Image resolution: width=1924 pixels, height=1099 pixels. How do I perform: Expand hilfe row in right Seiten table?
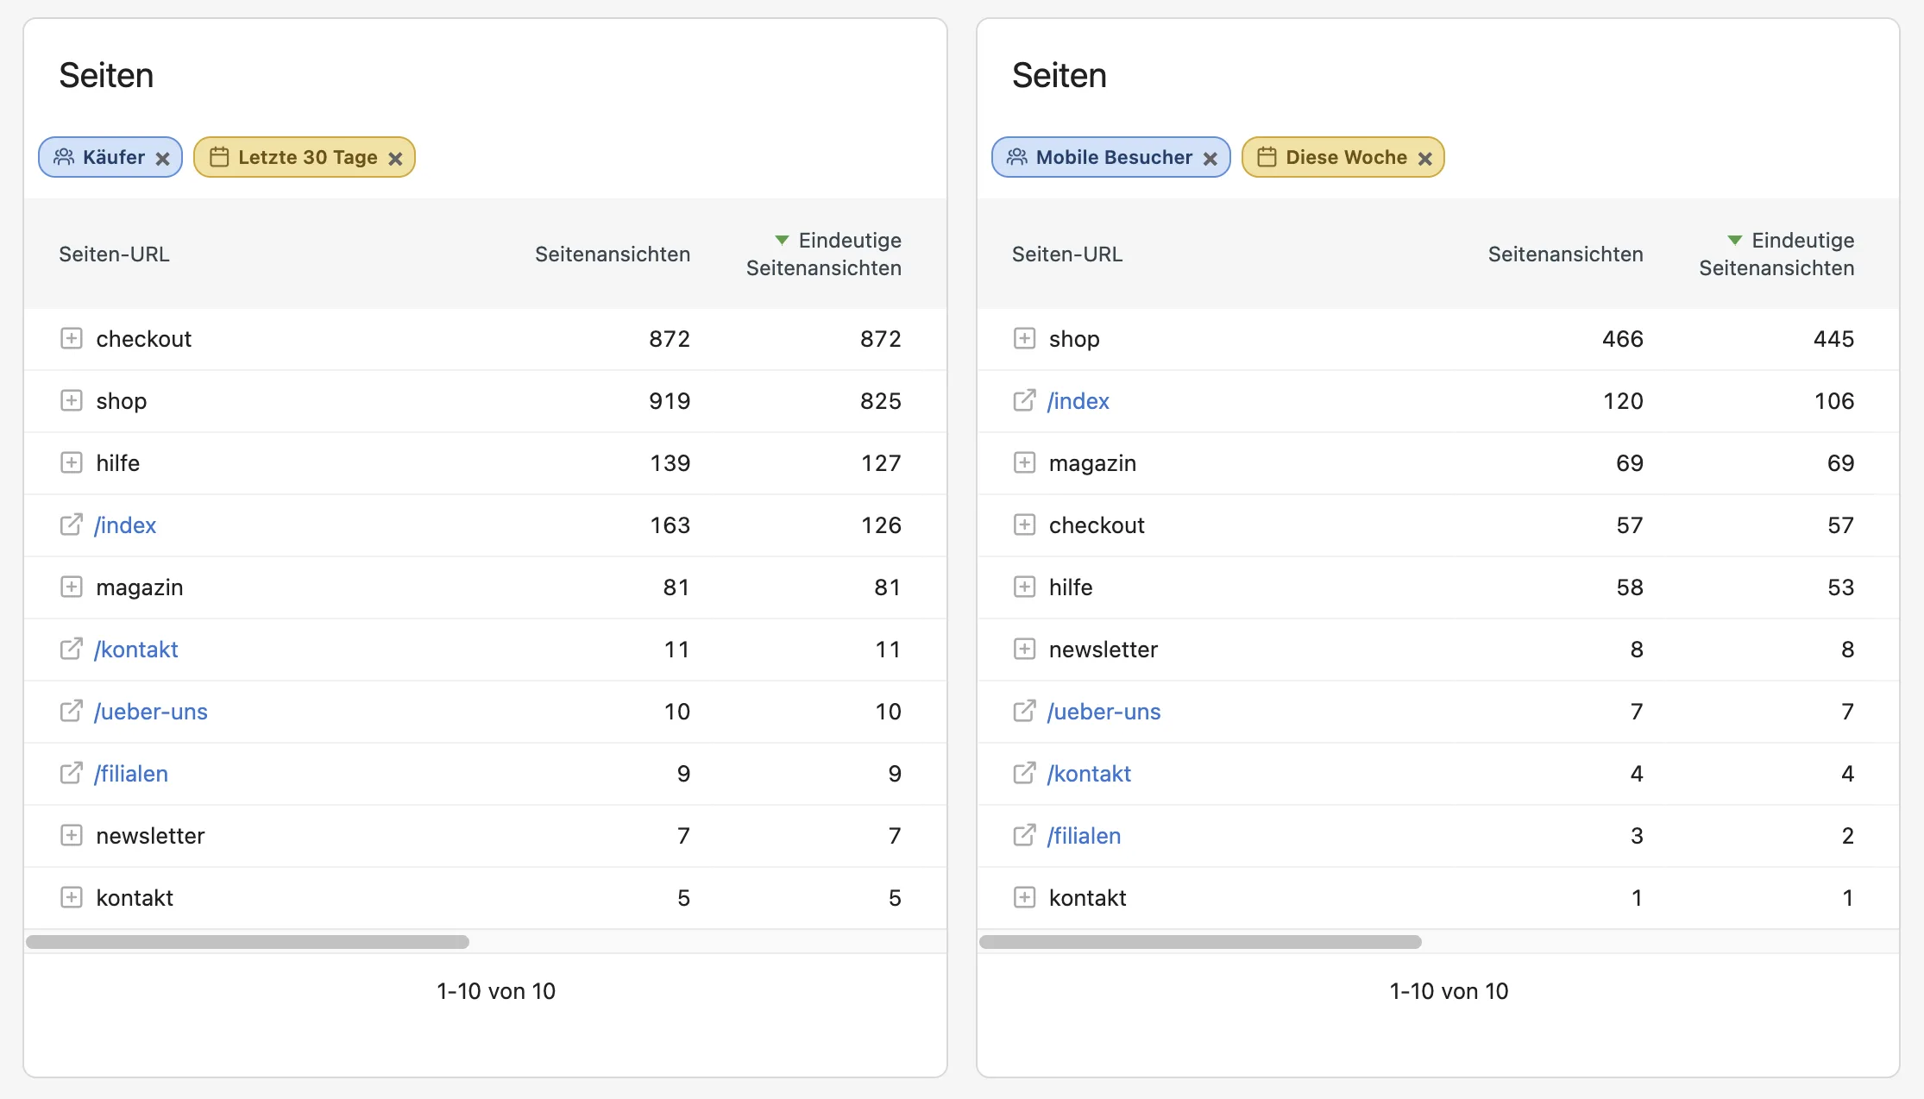pyautogui.click(x=1024, y=587)
